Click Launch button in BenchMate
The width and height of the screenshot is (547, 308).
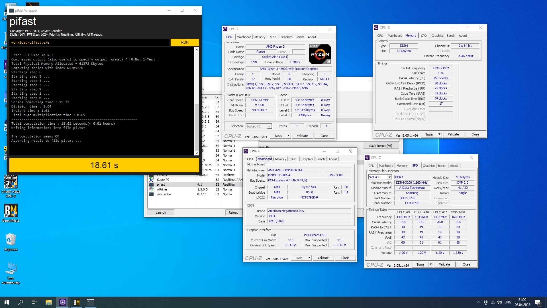(161, 212)
